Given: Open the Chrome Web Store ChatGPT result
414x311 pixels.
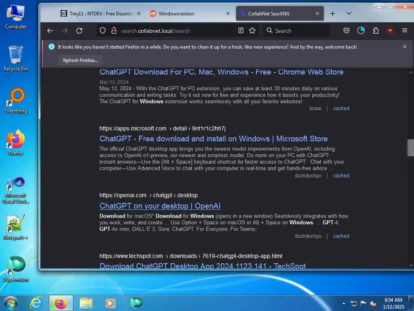Looking at the screenshot, I should [221, 72].
